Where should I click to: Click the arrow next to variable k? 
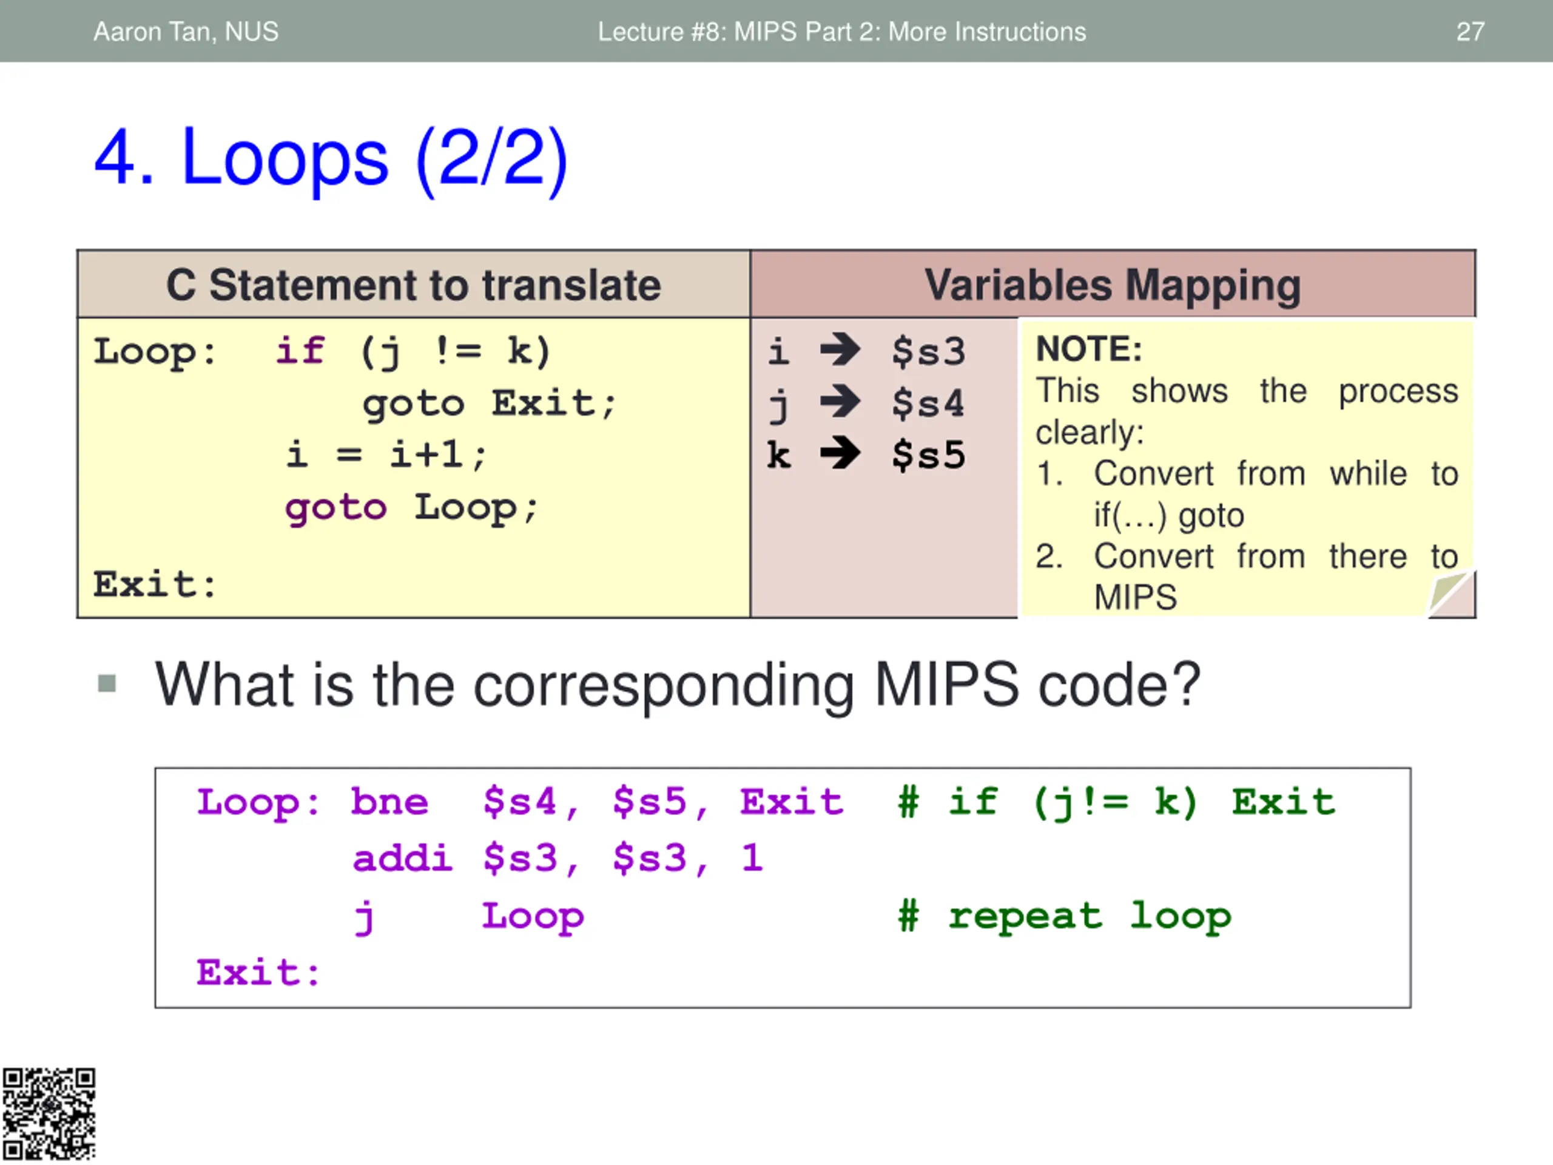(840, 454)
